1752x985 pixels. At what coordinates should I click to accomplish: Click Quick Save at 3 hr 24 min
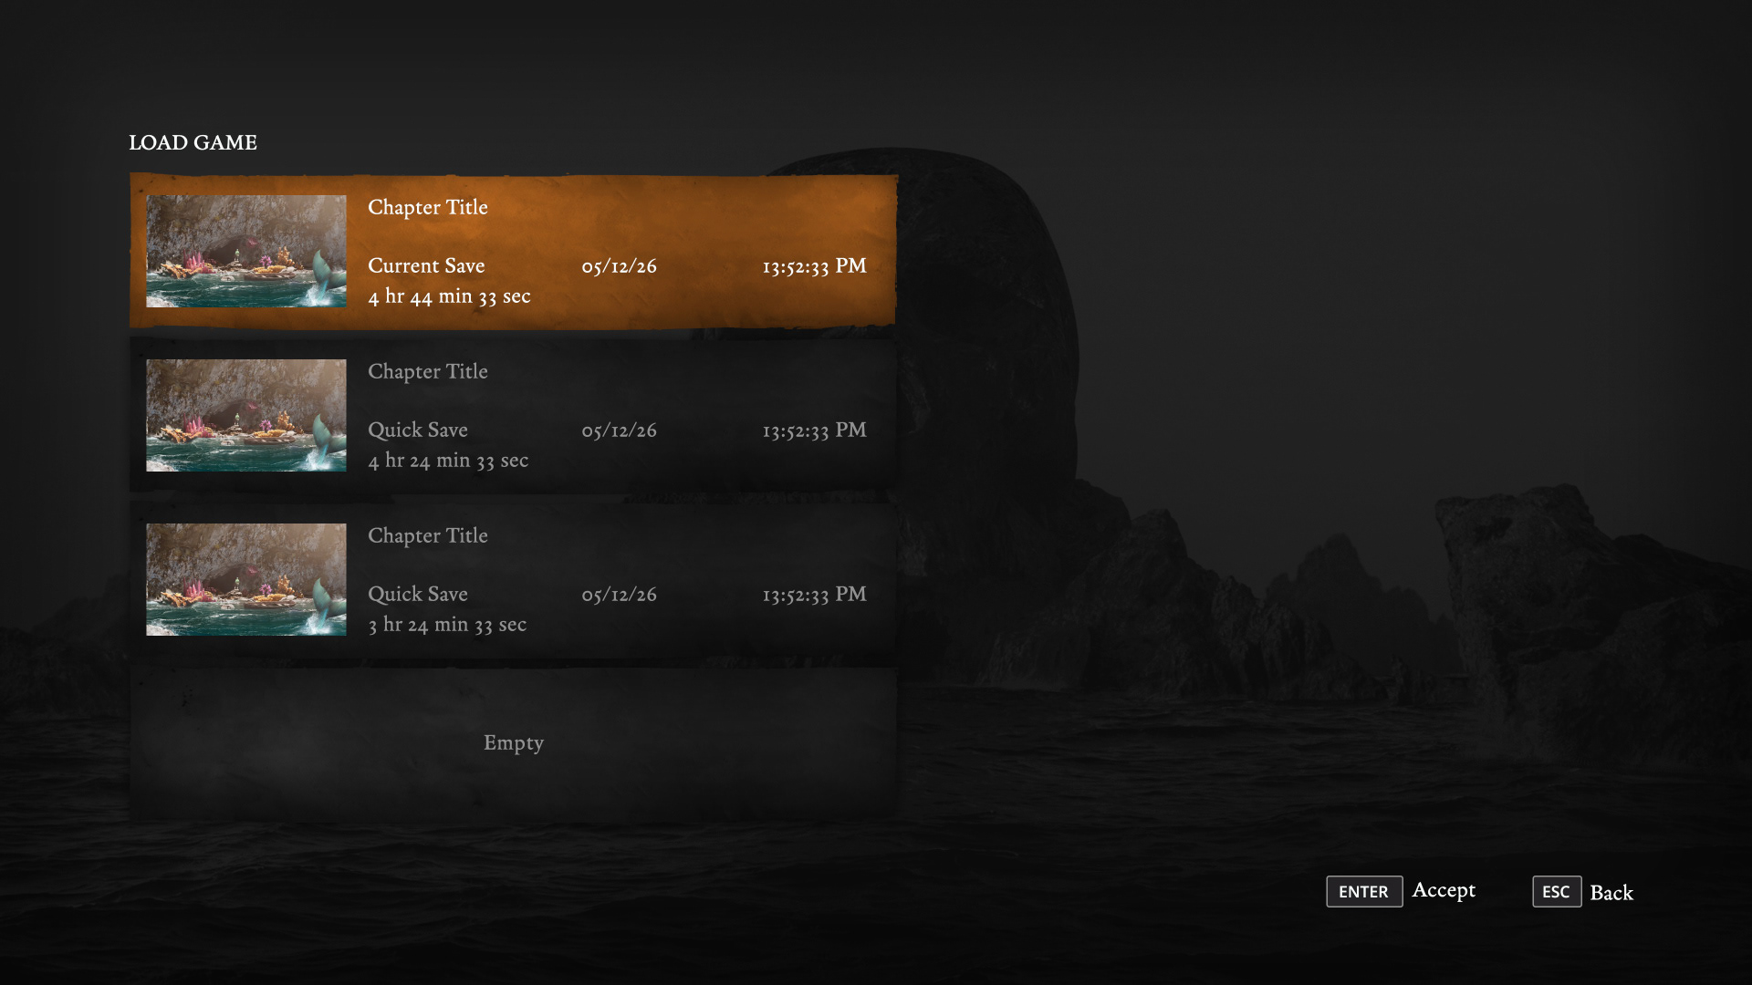[x=418, y=595]
